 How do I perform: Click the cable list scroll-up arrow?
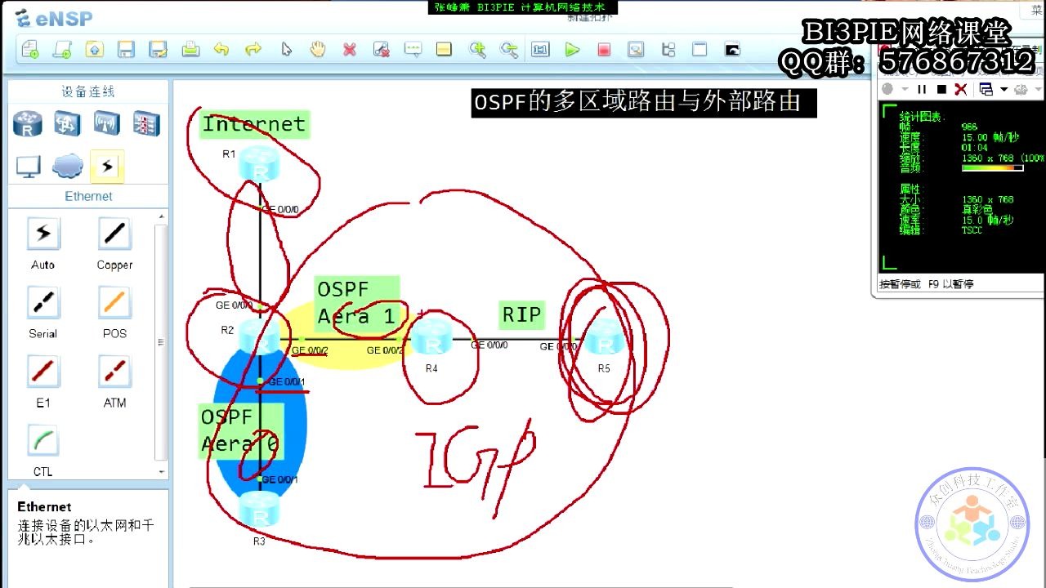point(161,217)
